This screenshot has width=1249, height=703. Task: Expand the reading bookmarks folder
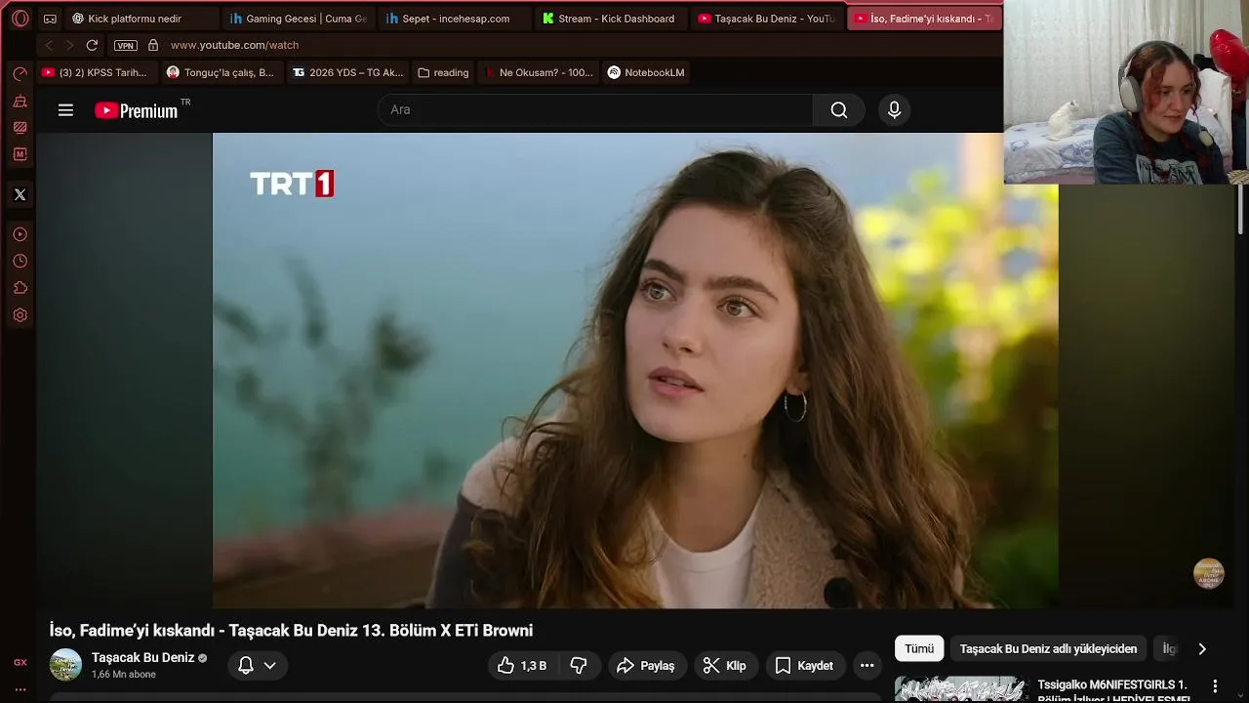pyautogui.click(x=443, y=72)
